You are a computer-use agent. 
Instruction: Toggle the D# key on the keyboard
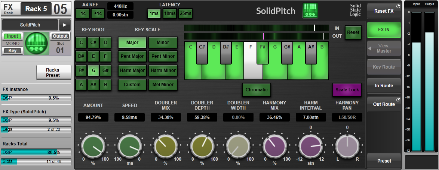point(225,53)
